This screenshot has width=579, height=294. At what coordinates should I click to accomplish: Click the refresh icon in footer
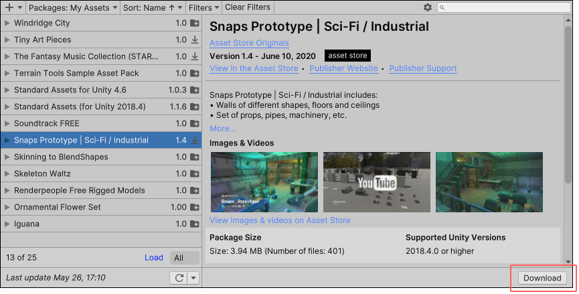pos(179,278)
